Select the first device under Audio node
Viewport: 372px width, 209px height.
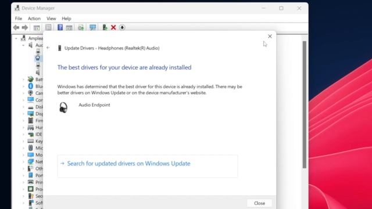tap(38, 51)
